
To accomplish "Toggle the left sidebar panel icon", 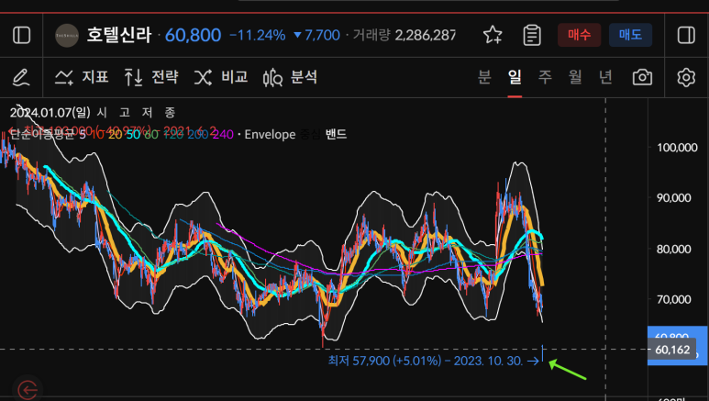I will click(x=21, y=35).
